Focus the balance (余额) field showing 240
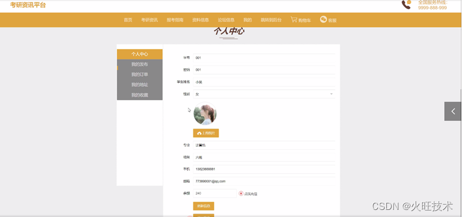The image size is (462, 217). click(x=215, y=193)
